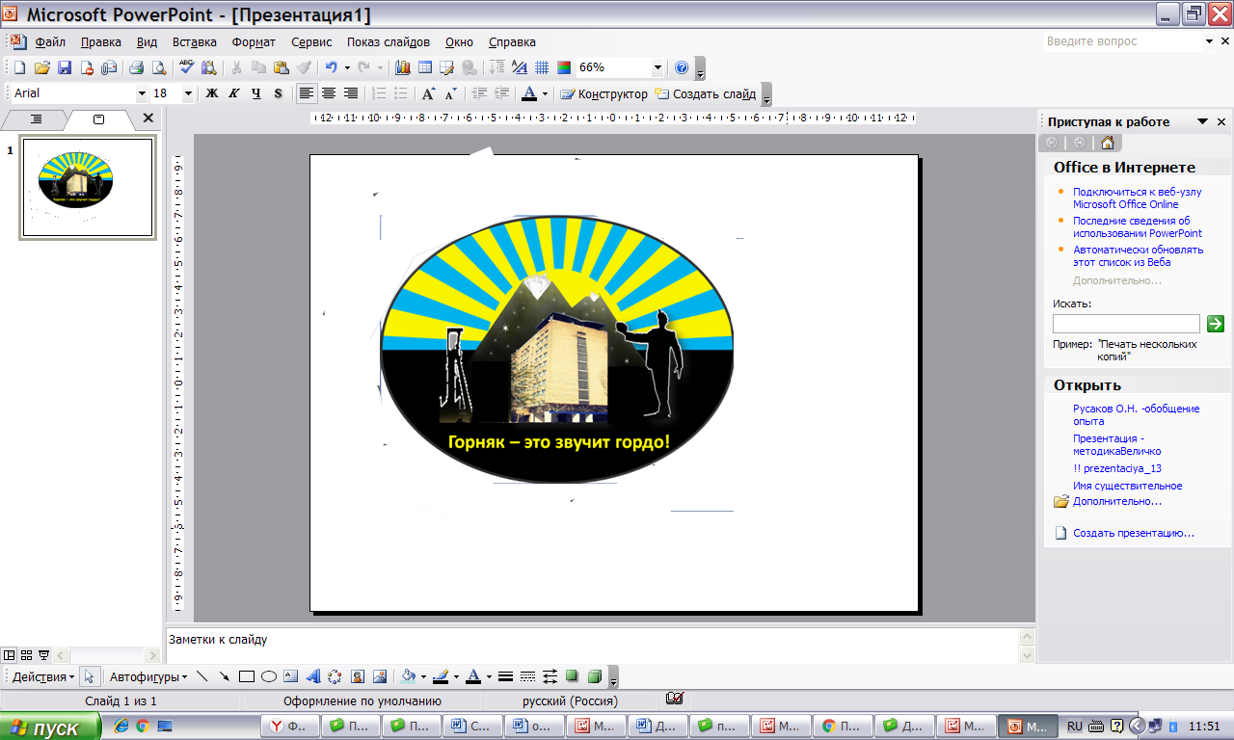The width and height of the screenshot is (1234, 740).
Task: Open the Действия drawing menu
Action: pos(42,676)
